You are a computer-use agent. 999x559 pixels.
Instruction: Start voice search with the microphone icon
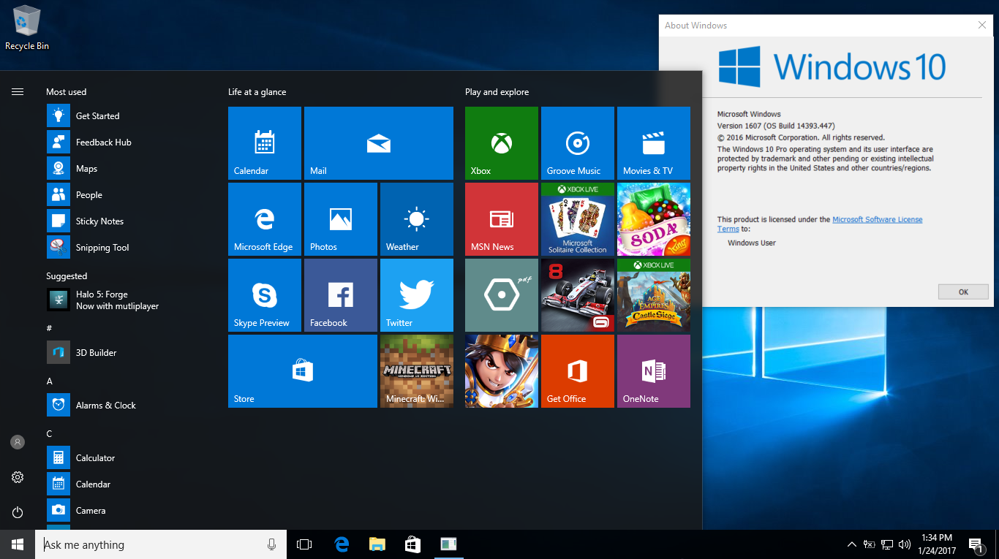point(271,544)
